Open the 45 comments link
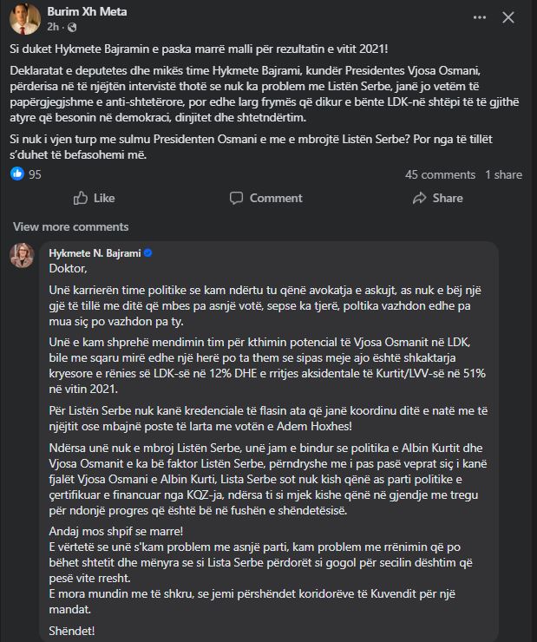 click(x=440, y=174)
